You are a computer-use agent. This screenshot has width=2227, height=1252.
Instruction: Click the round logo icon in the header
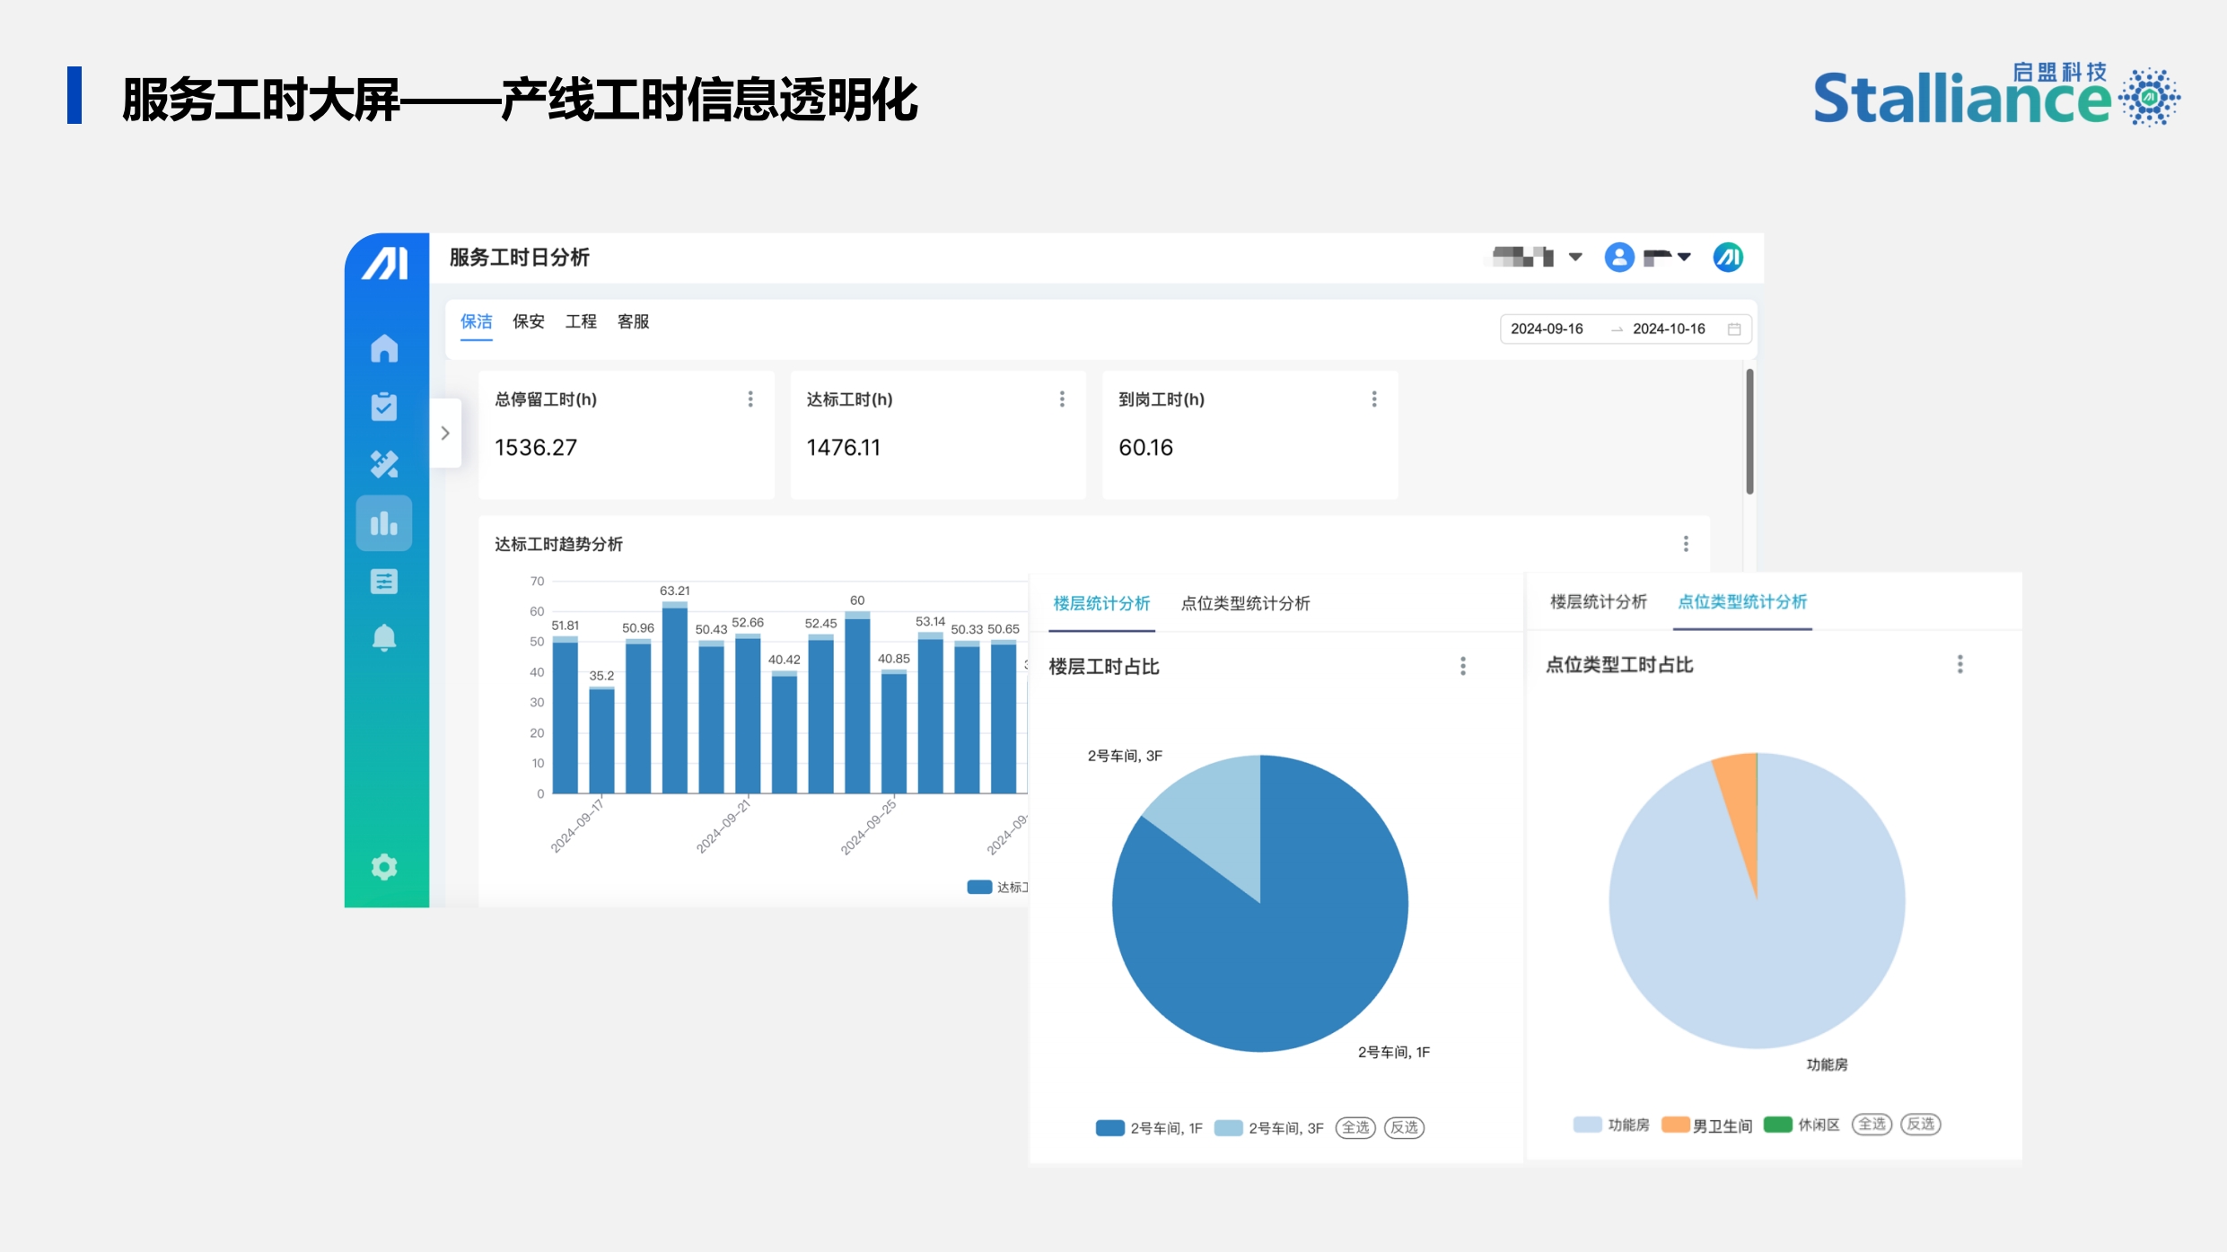[x=1728, y=258]
